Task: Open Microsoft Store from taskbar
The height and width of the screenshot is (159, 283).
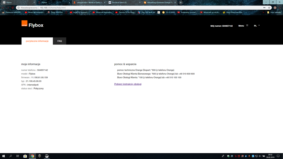Action: click(25, 156)
